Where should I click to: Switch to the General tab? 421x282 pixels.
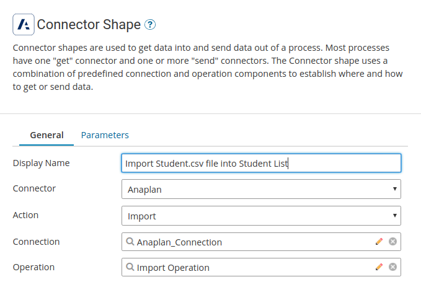coord(47,134)
